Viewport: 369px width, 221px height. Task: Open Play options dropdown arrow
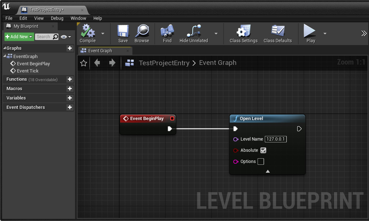coord(325,34)
